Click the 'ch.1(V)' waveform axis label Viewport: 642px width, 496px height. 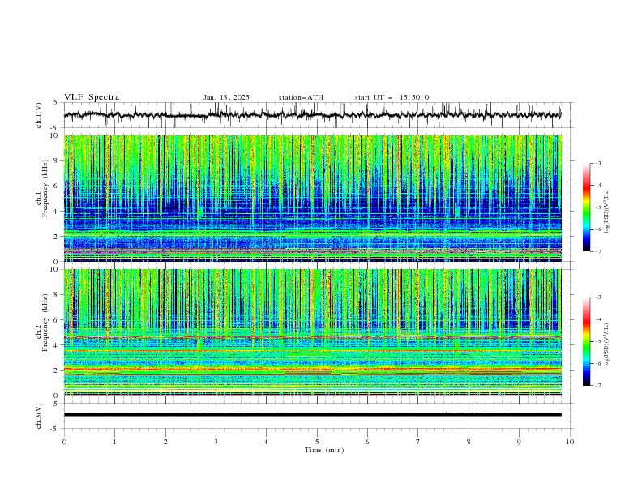coord(39,115)
